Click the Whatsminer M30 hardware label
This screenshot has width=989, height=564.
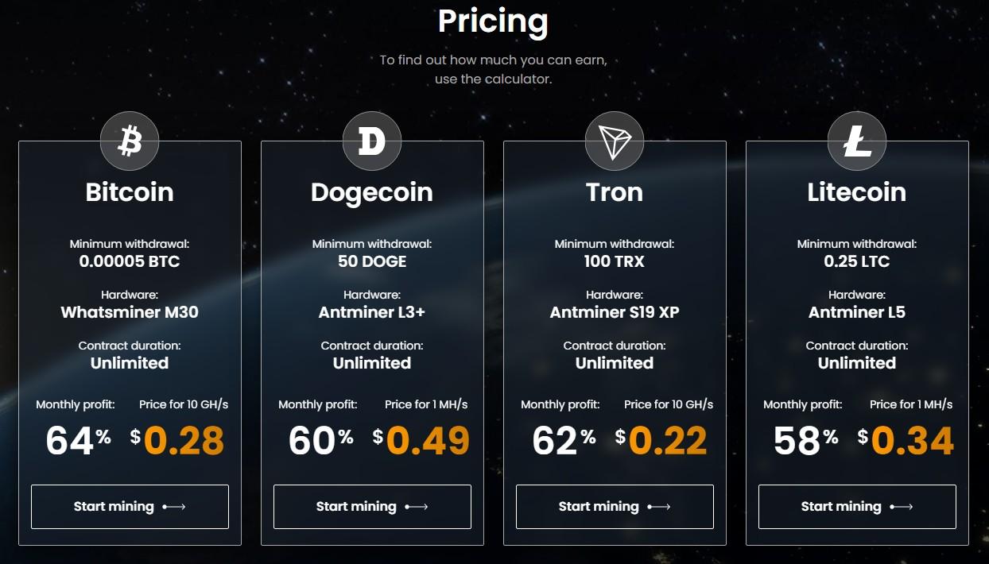(x=130, y=312)
